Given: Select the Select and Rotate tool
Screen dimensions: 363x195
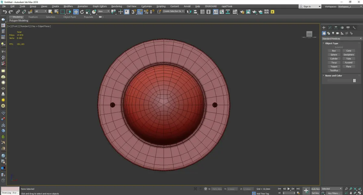Looking at the screenshot, I should (x=82, y=12).
